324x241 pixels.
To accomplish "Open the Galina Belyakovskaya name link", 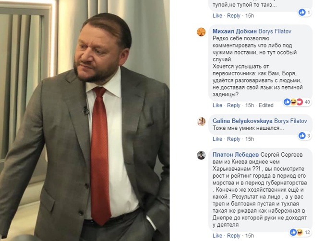I will click(242, 121).
